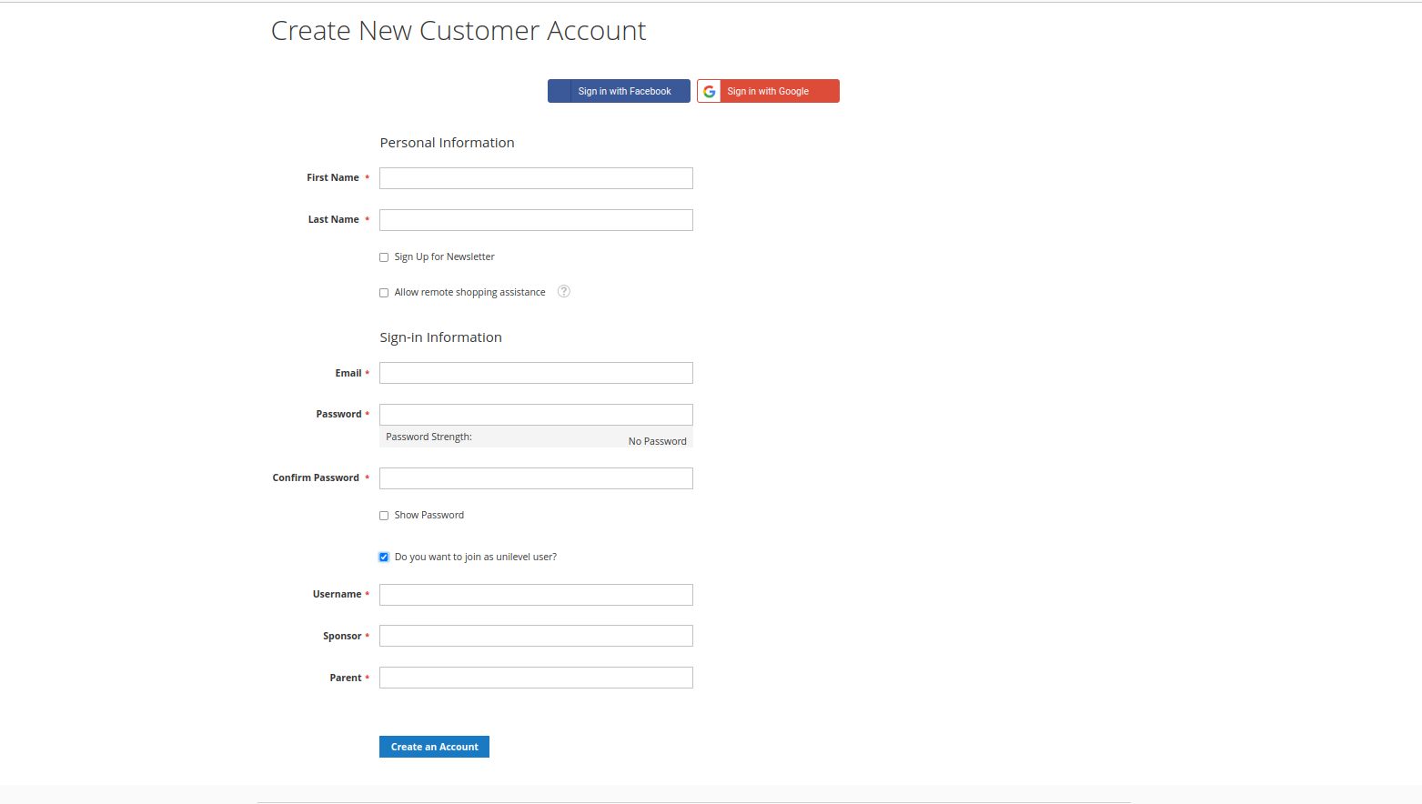Select the Confirm Password field
Image resolution: width=1422 pixels, height=804 pixels.
coord(535,477)
